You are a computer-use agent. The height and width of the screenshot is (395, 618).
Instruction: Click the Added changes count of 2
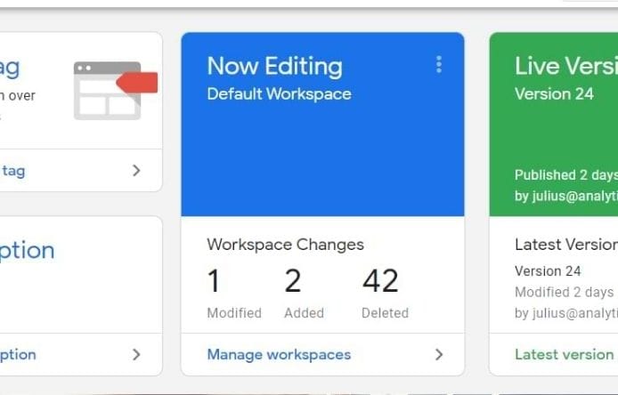coord(293,281)
